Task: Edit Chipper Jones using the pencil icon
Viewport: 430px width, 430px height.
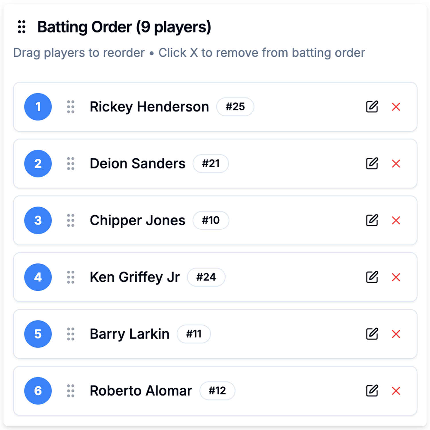Action: [372, 220]
